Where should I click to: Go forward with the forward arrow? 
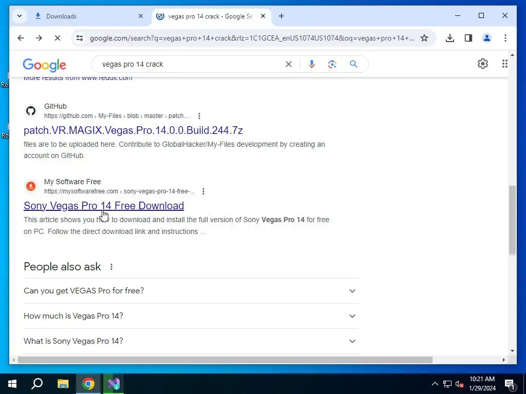tap(39, 38)
